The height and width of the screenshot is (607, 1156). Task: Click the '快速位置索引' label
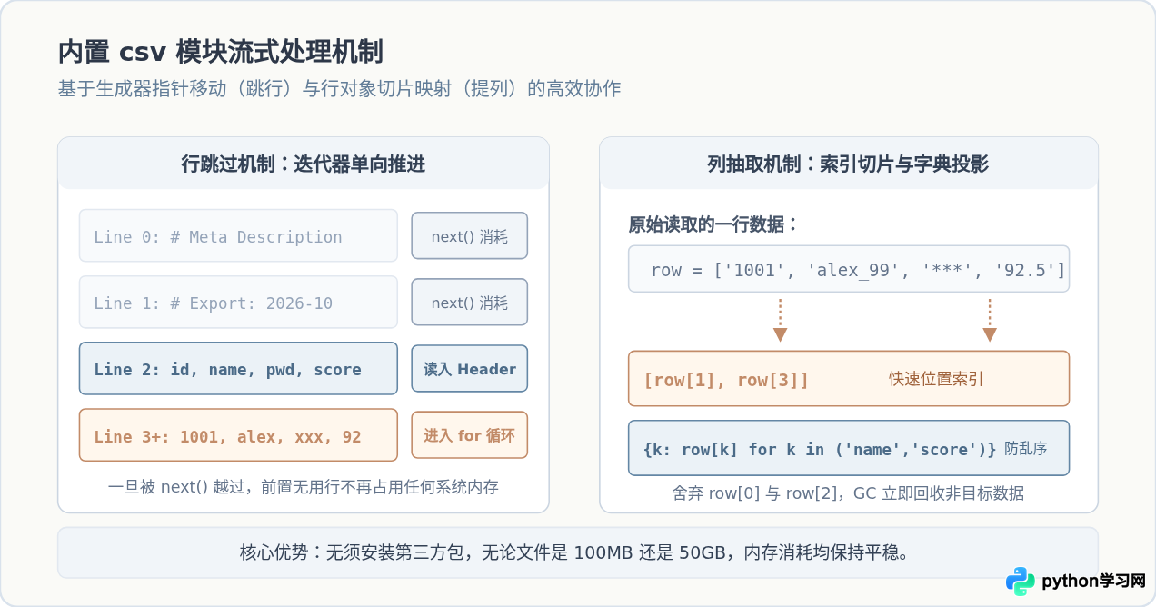pos(936,380)
